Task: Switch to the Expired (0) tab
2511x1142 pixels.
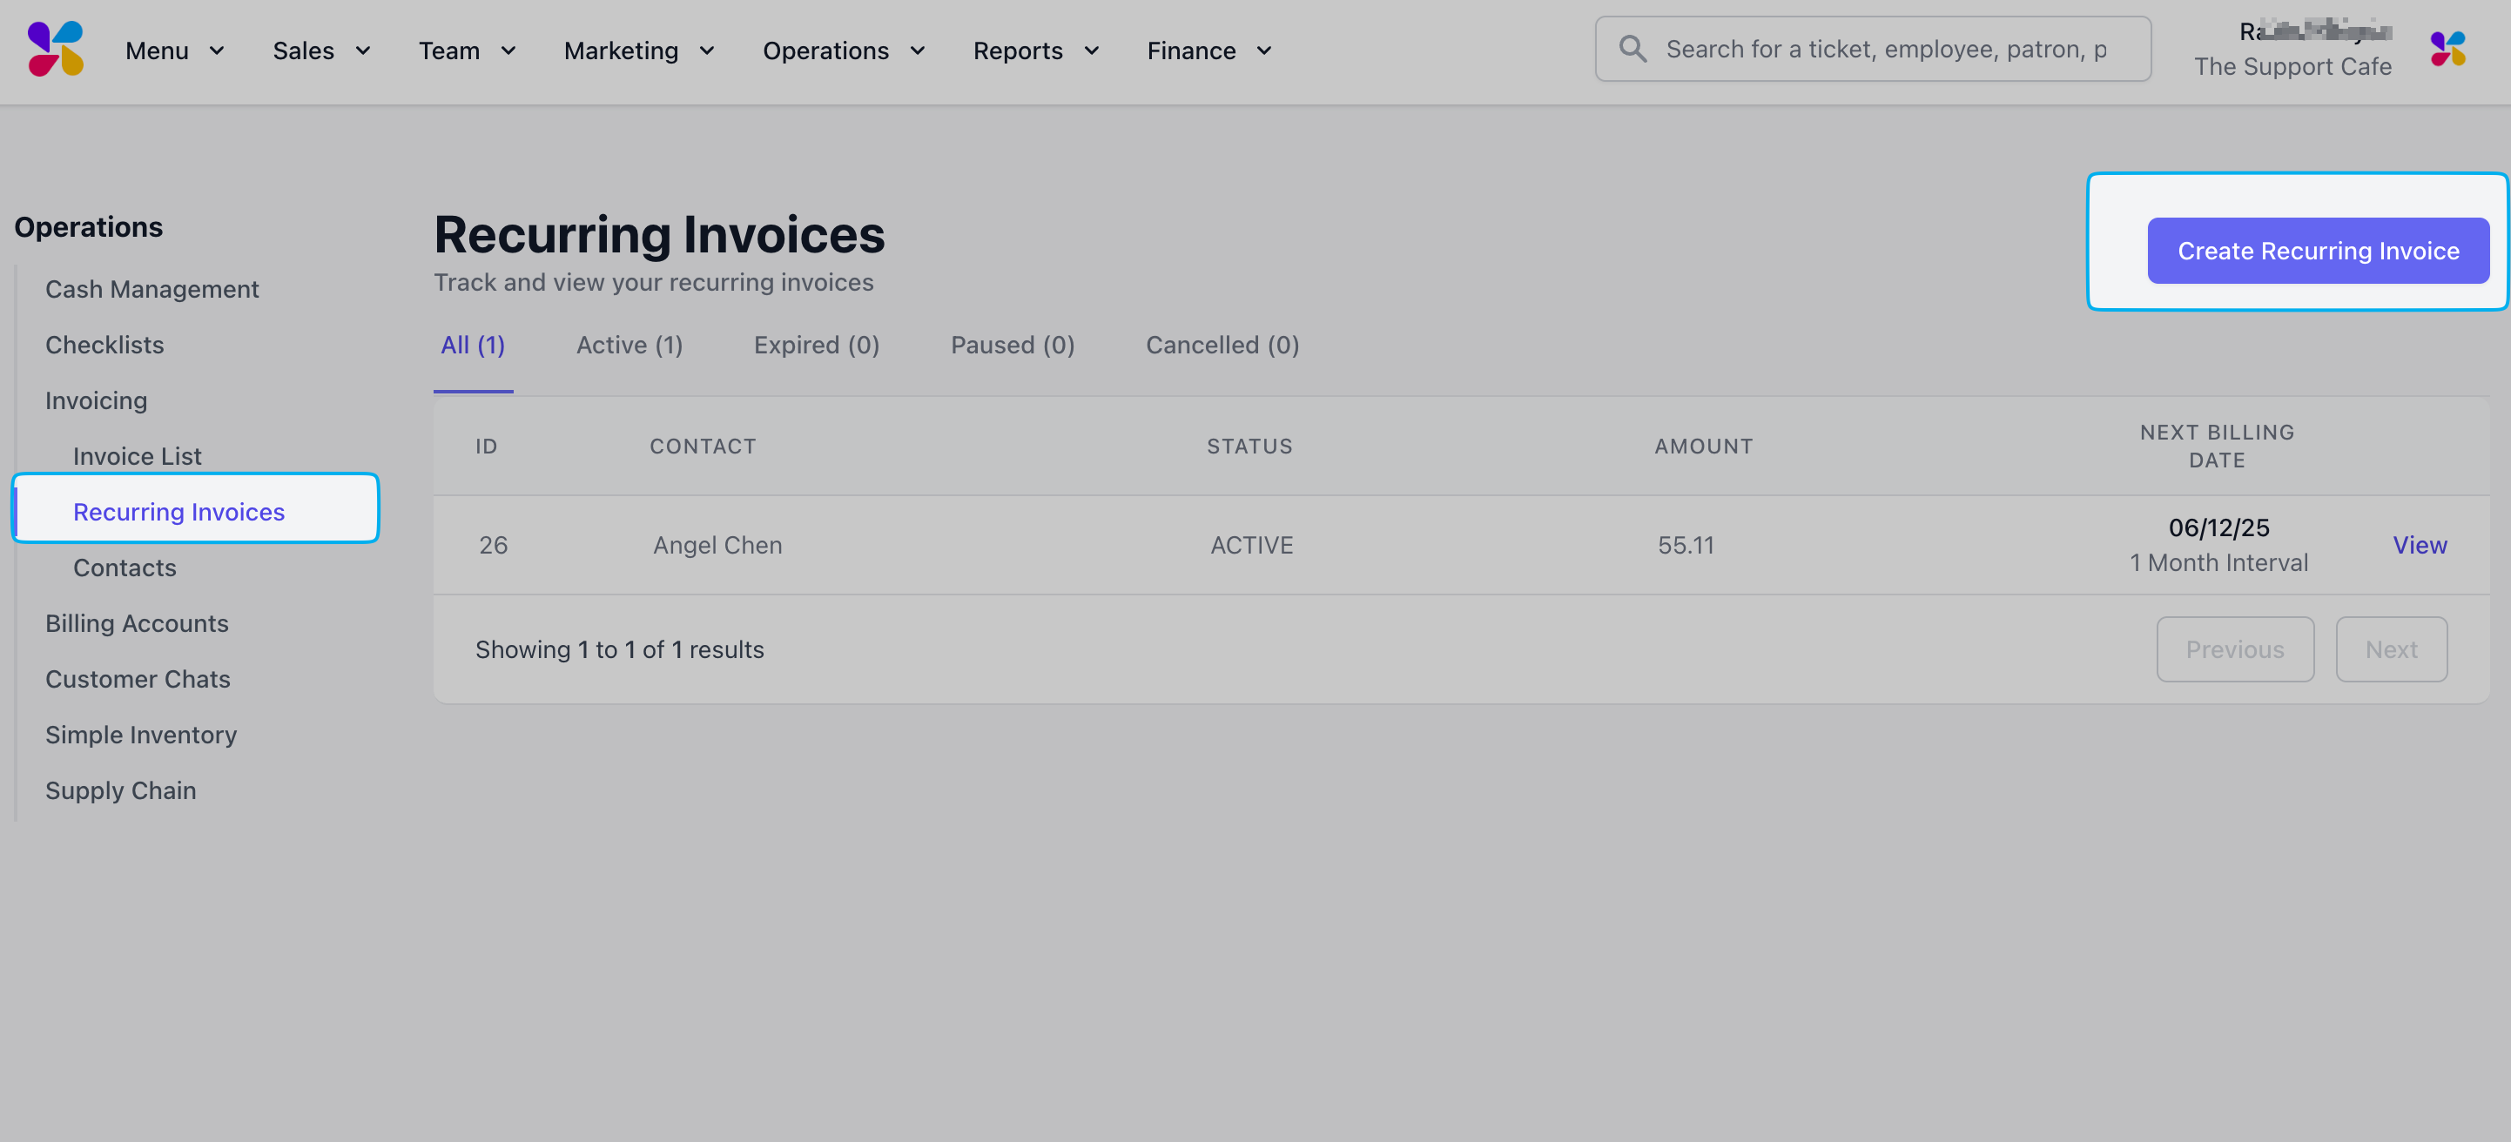Action: point(816,345)
